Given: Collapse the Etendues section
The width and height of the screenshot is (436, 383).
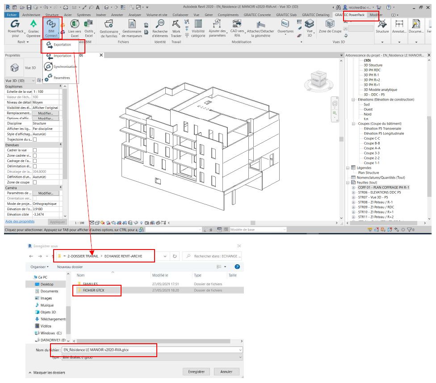Looking at the screenshot, I should coord(60,145).
